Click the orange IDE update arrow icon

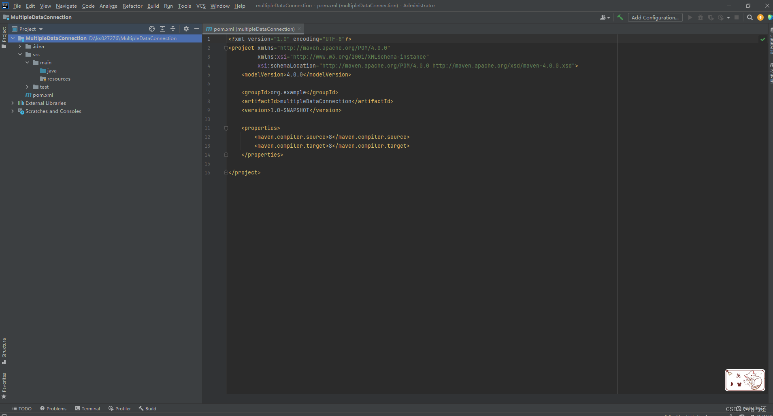point(760,17)
